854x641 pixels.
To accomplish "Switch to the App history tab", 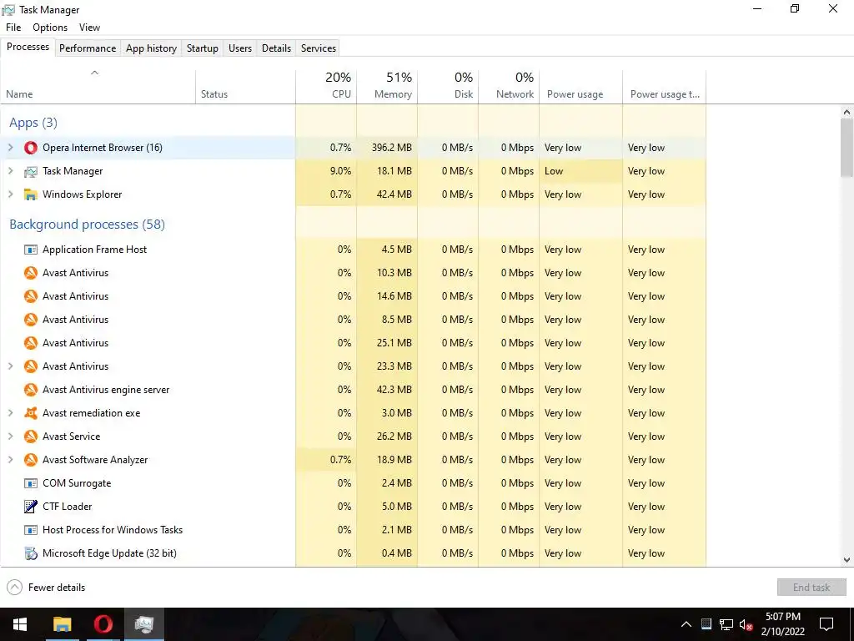I will pyautogui.click(x=152, y=48).
